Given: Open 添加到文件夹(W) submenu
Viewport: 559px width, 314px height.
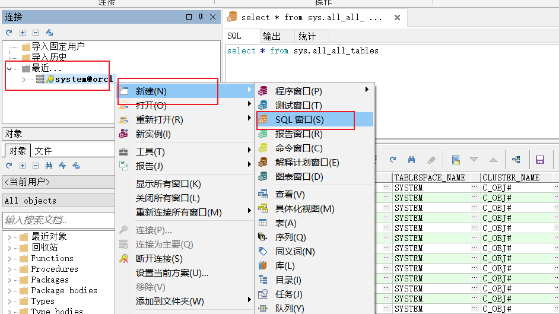Looking at the screenshot, I should pyautogui.click(x=185, y=302).
